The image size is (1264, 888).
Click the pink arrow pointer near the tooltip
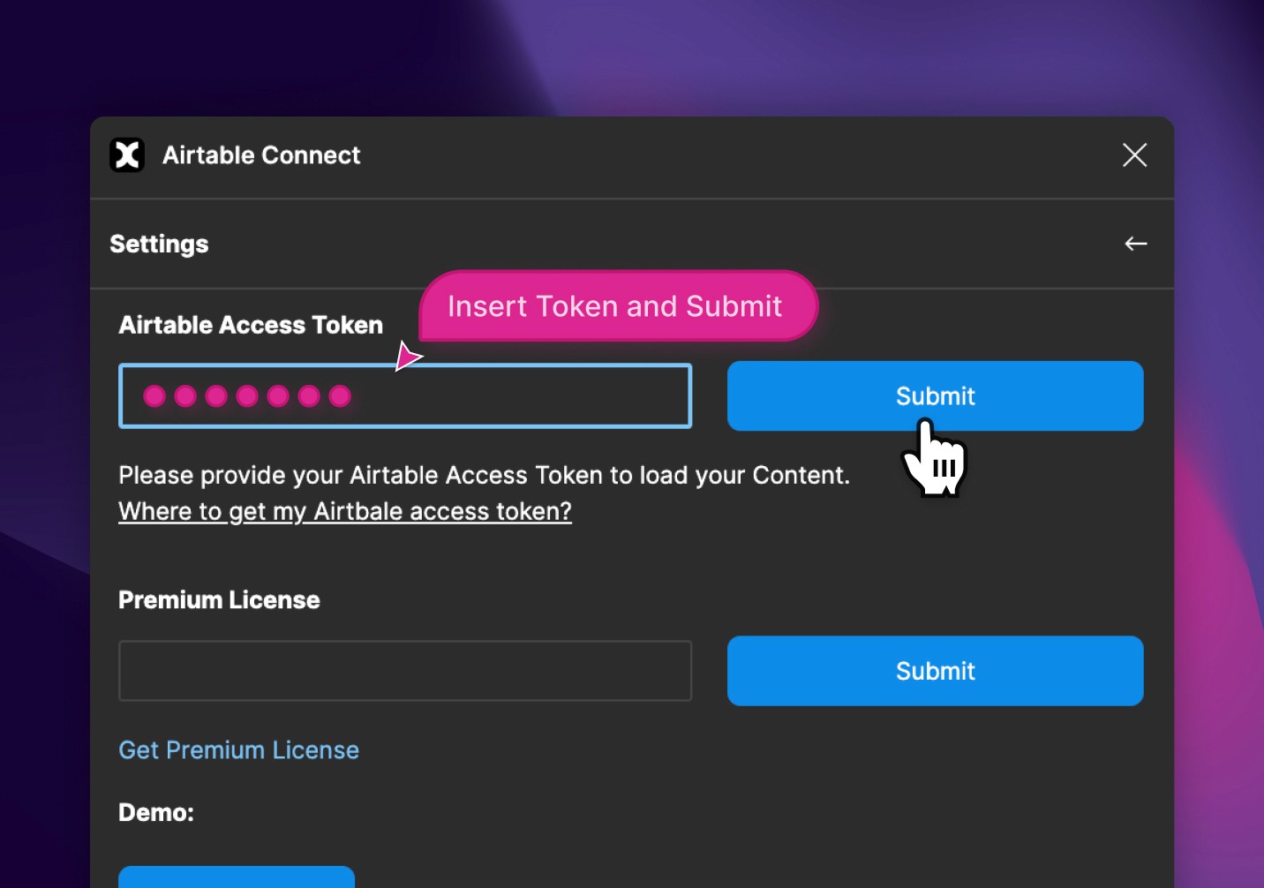(x=408, y=357)
